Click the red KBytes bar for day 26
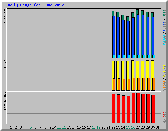168x131 pixels. (133, 108)
